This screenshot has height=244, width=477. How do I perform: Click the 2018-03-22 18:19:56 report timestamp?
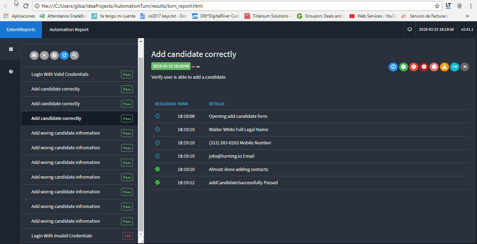click(x=436, y=30)
